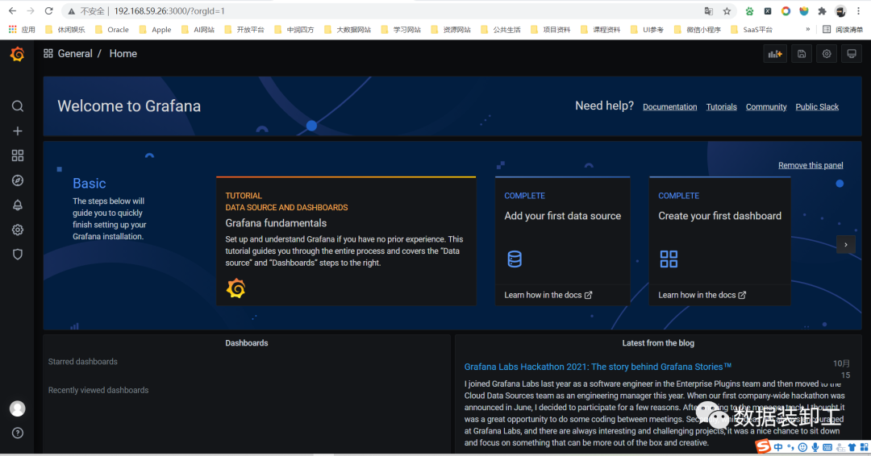Go forward with the browser forward arrow

31,10
